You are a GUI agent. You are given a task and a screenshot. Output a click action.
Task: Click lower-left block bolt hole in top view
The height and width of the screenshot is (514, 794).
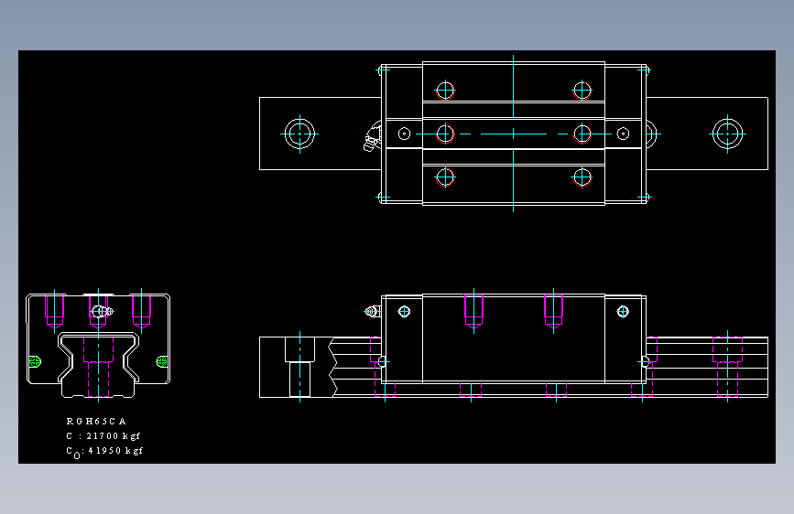tap(445, 177)
